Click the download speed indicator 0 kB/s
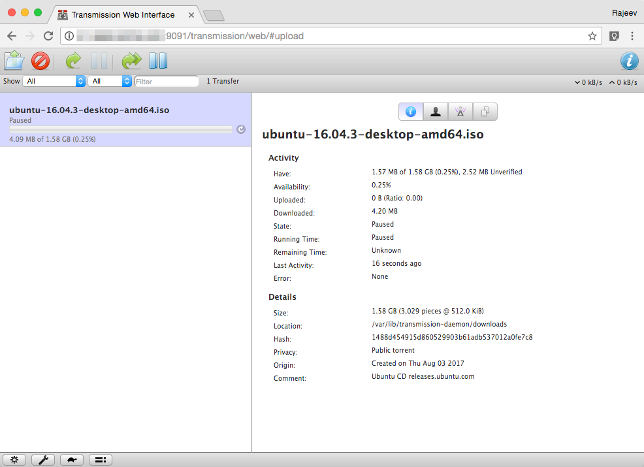Viewport: 644px width, 467px height. tap(588, 82)
